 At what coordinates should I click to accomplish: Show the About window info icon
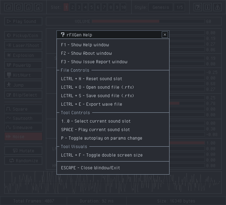pyautogui.click(x=207, y=7)
